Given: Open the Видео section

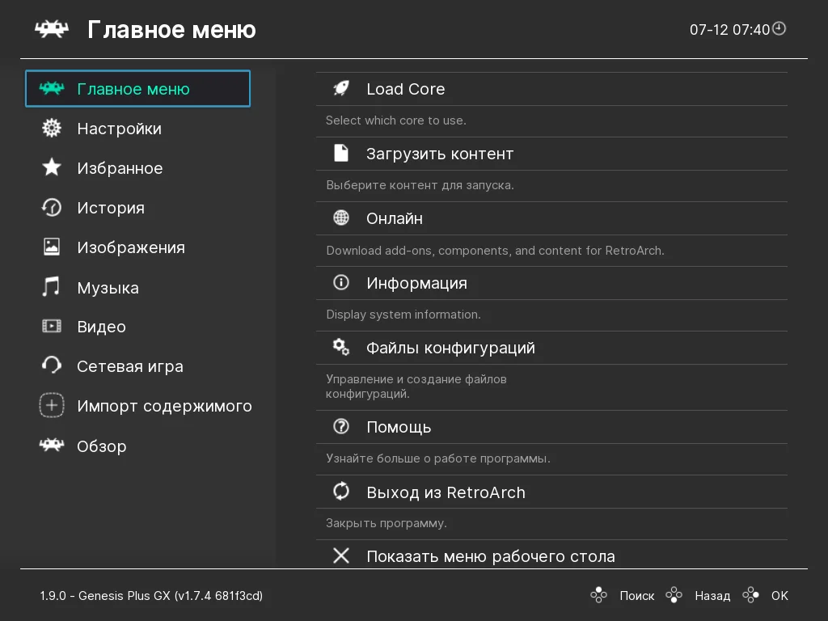Looking at the screenshot, I should (101, 327).
